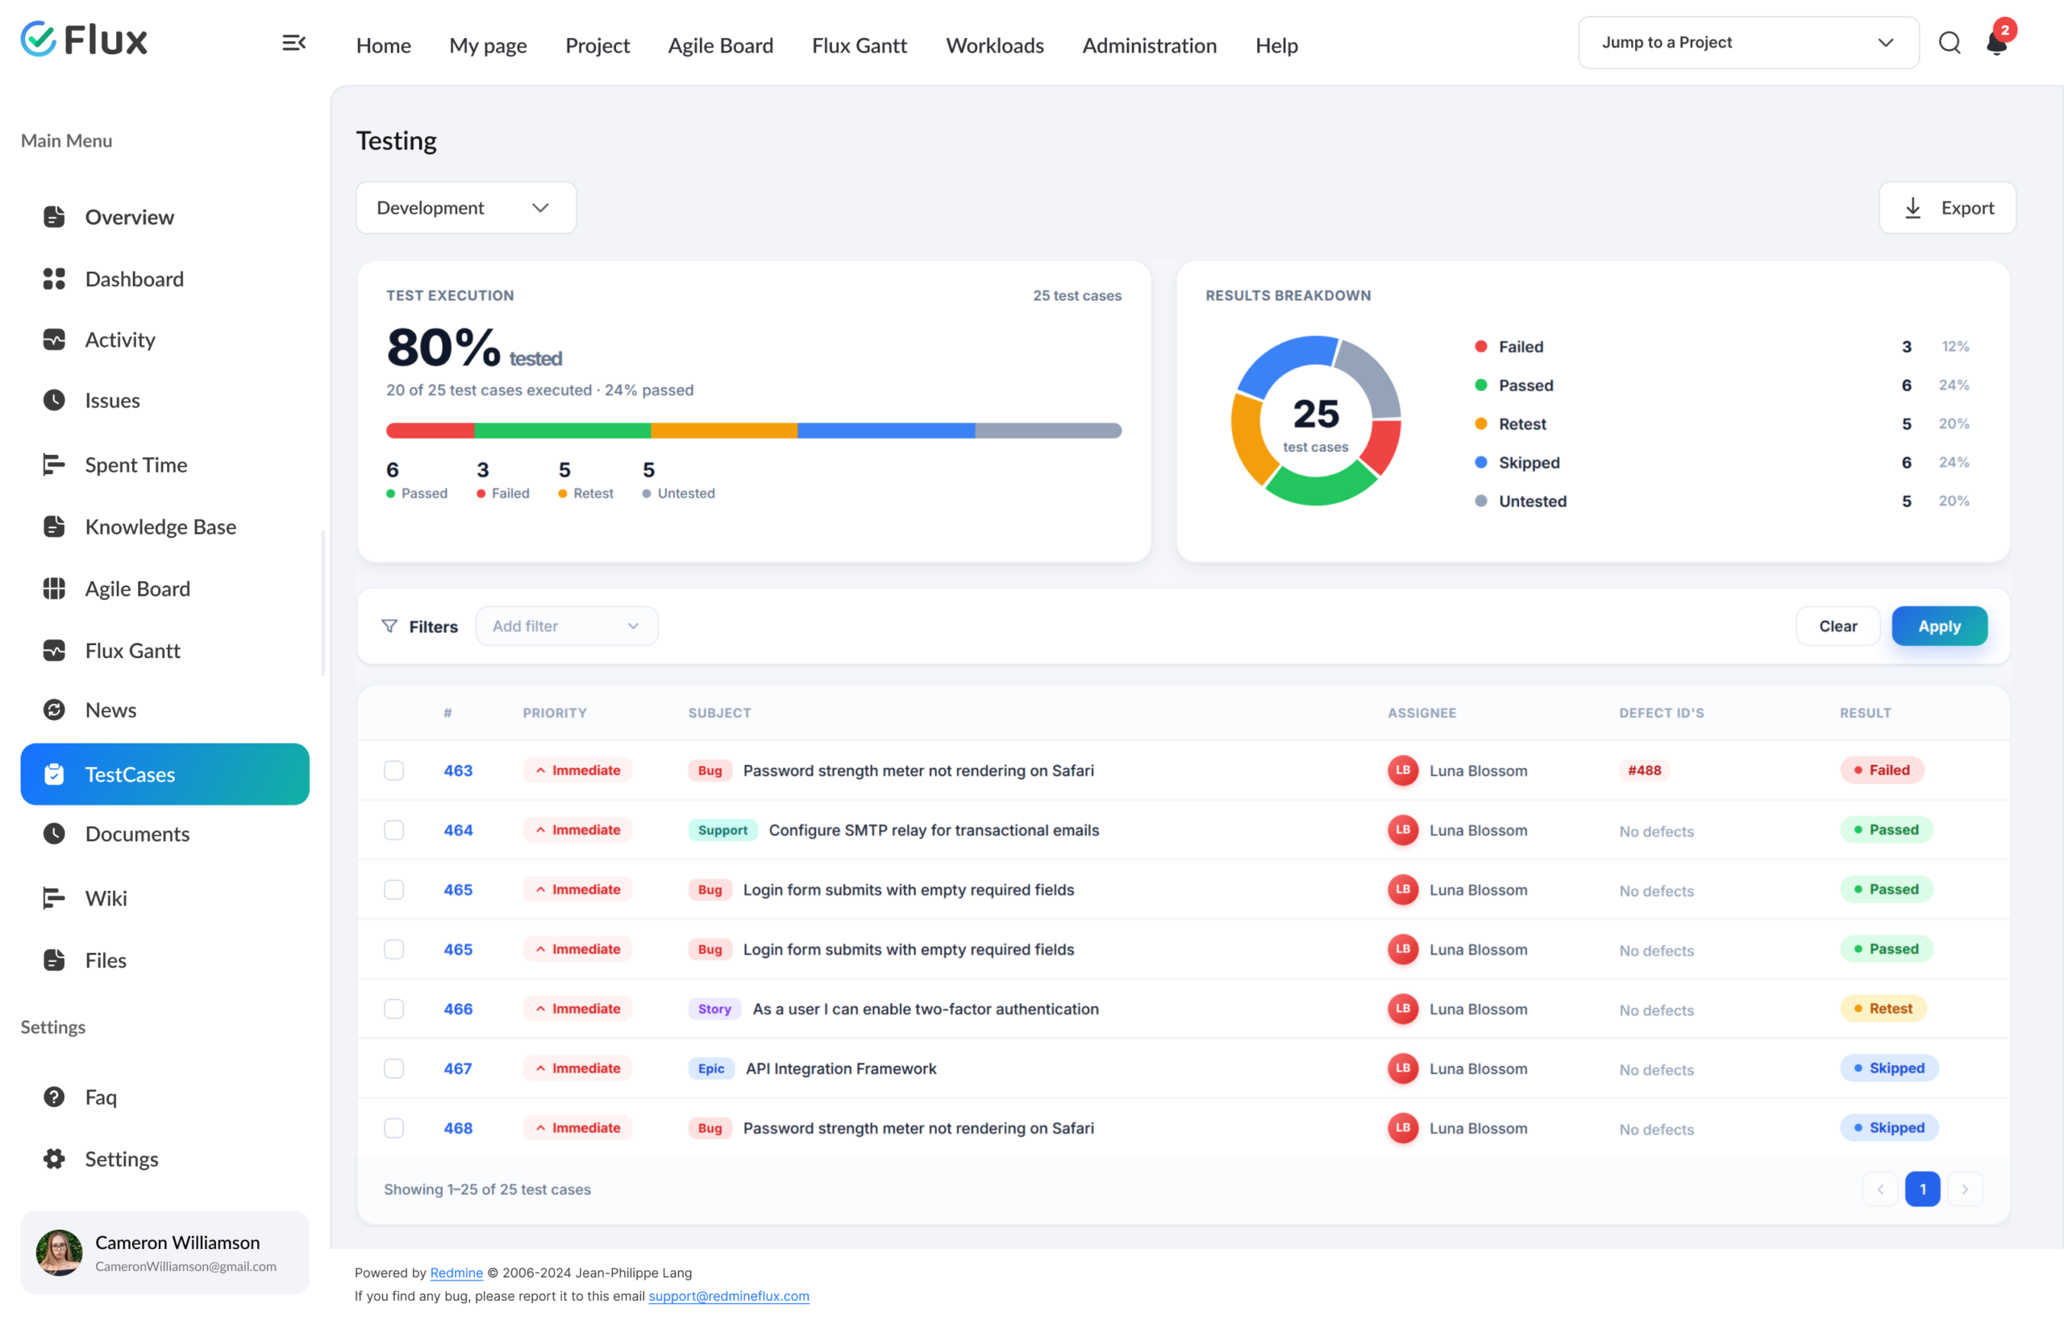
Task: Open notifications bell icon
Action: pyautogui.click(x=1995, y=43)
